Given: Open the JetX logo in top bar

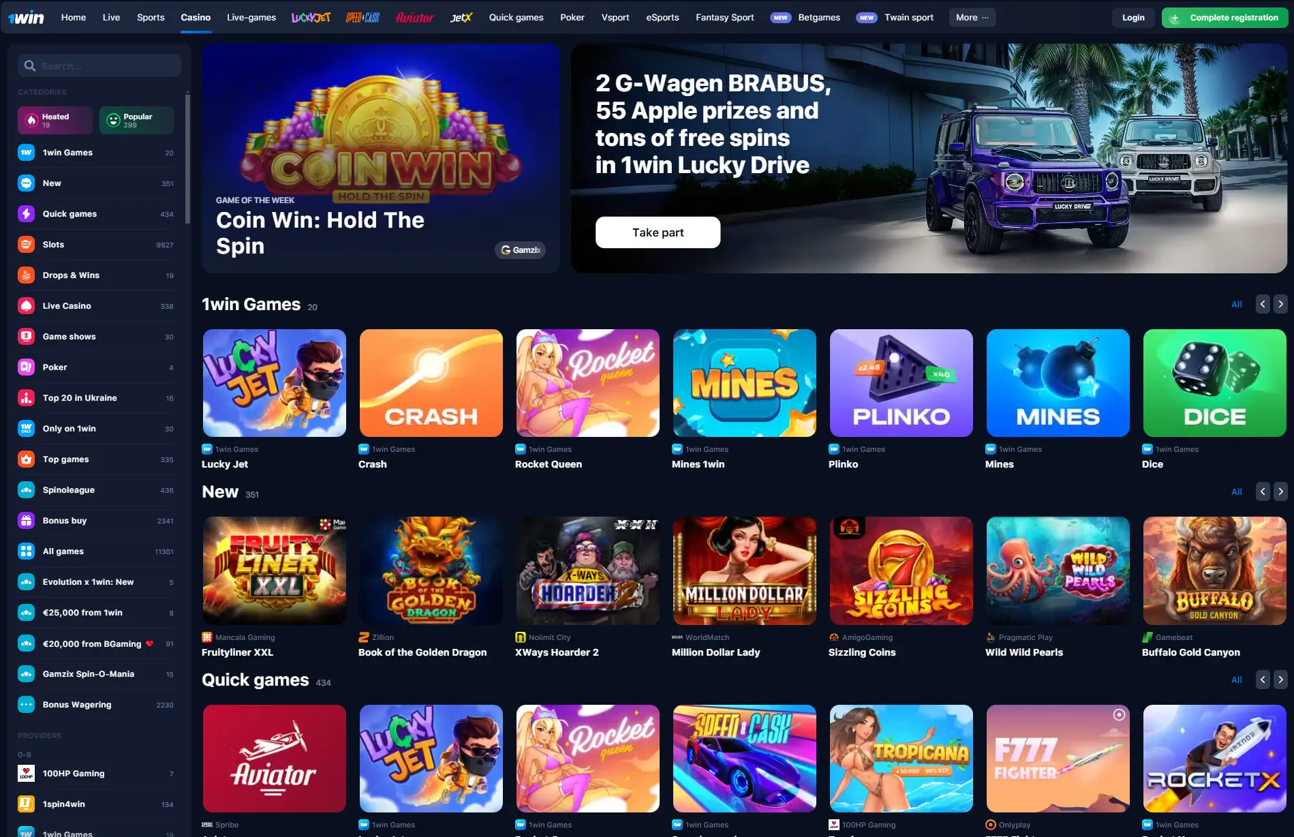Looking at the screenshot, I should (x=461, y=18).
